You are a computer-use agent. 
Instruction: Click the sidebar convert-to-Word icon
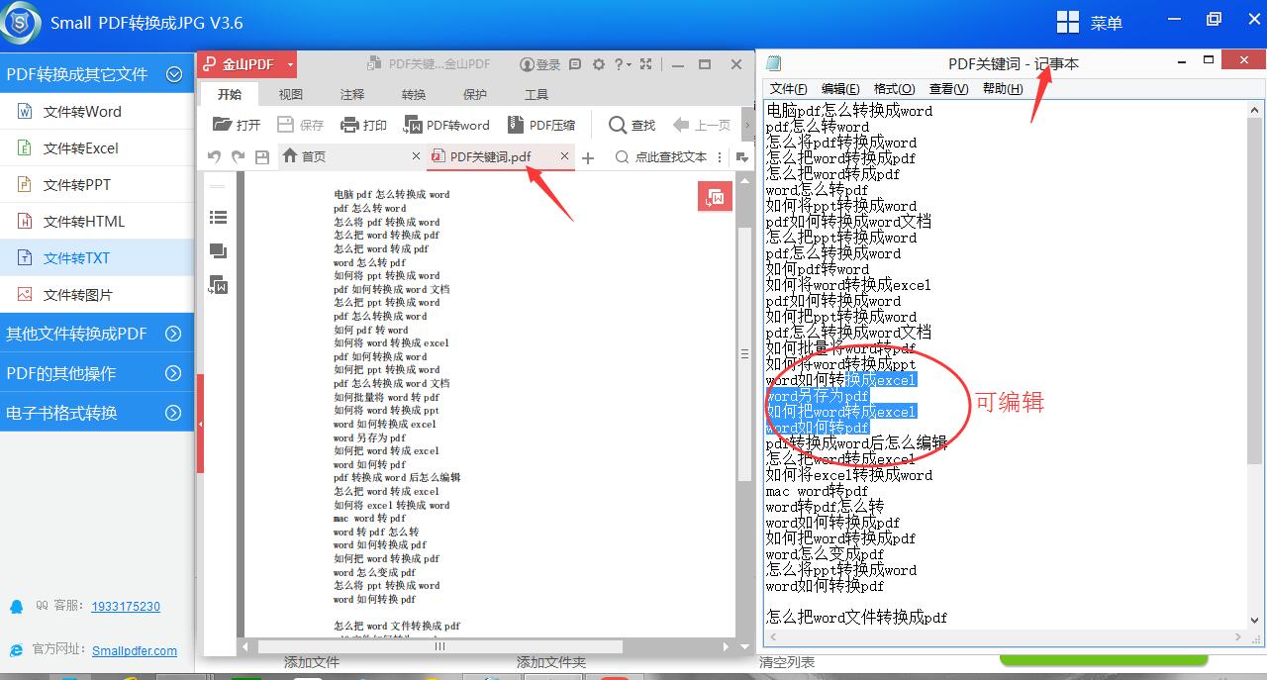[219, 285]
